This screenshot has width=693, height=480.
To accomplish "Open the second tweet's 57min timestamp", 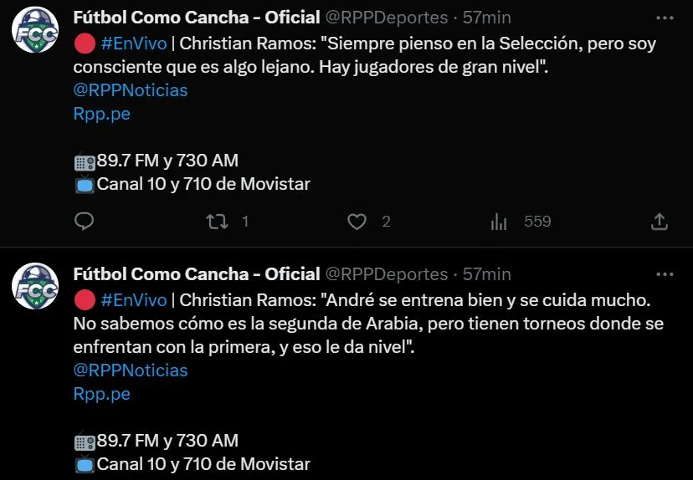I will 487,274.
